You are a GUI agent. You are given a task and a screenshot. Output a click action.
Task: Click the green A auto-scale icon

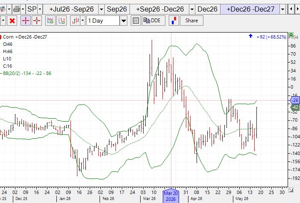[291, 35]
